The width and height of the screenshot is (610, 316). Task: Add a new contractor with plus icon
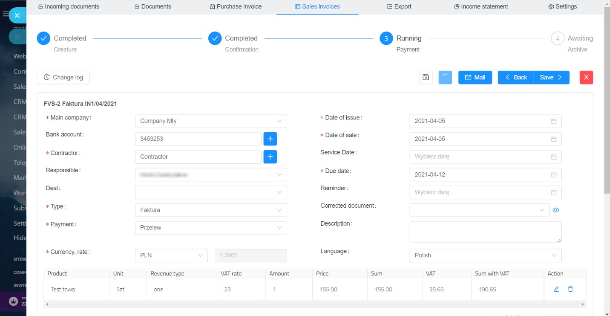270,157
